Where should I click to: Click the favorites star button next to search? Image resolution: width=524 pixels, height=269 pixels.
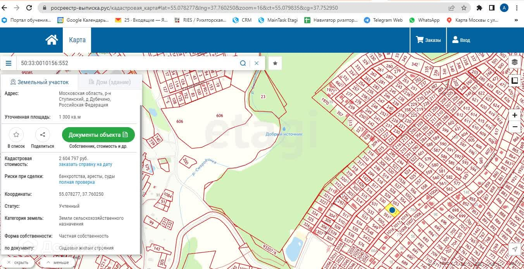tap(275, 63)
